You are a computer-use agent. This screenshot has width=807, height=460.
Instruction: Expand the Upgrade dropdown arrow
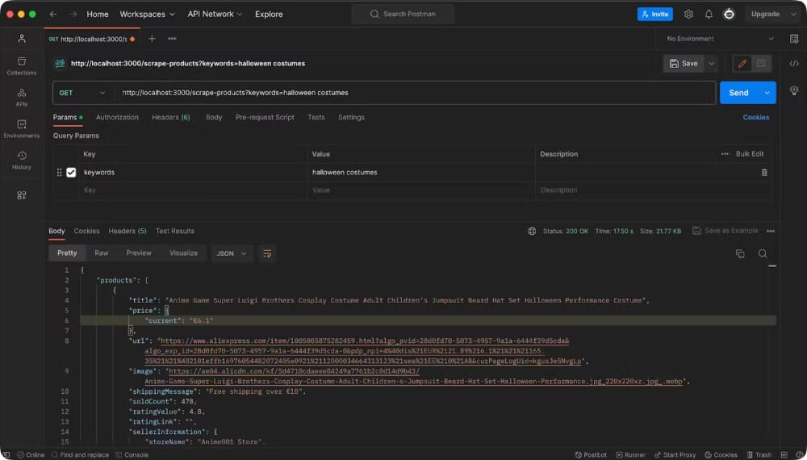click(x=792, y=14)
